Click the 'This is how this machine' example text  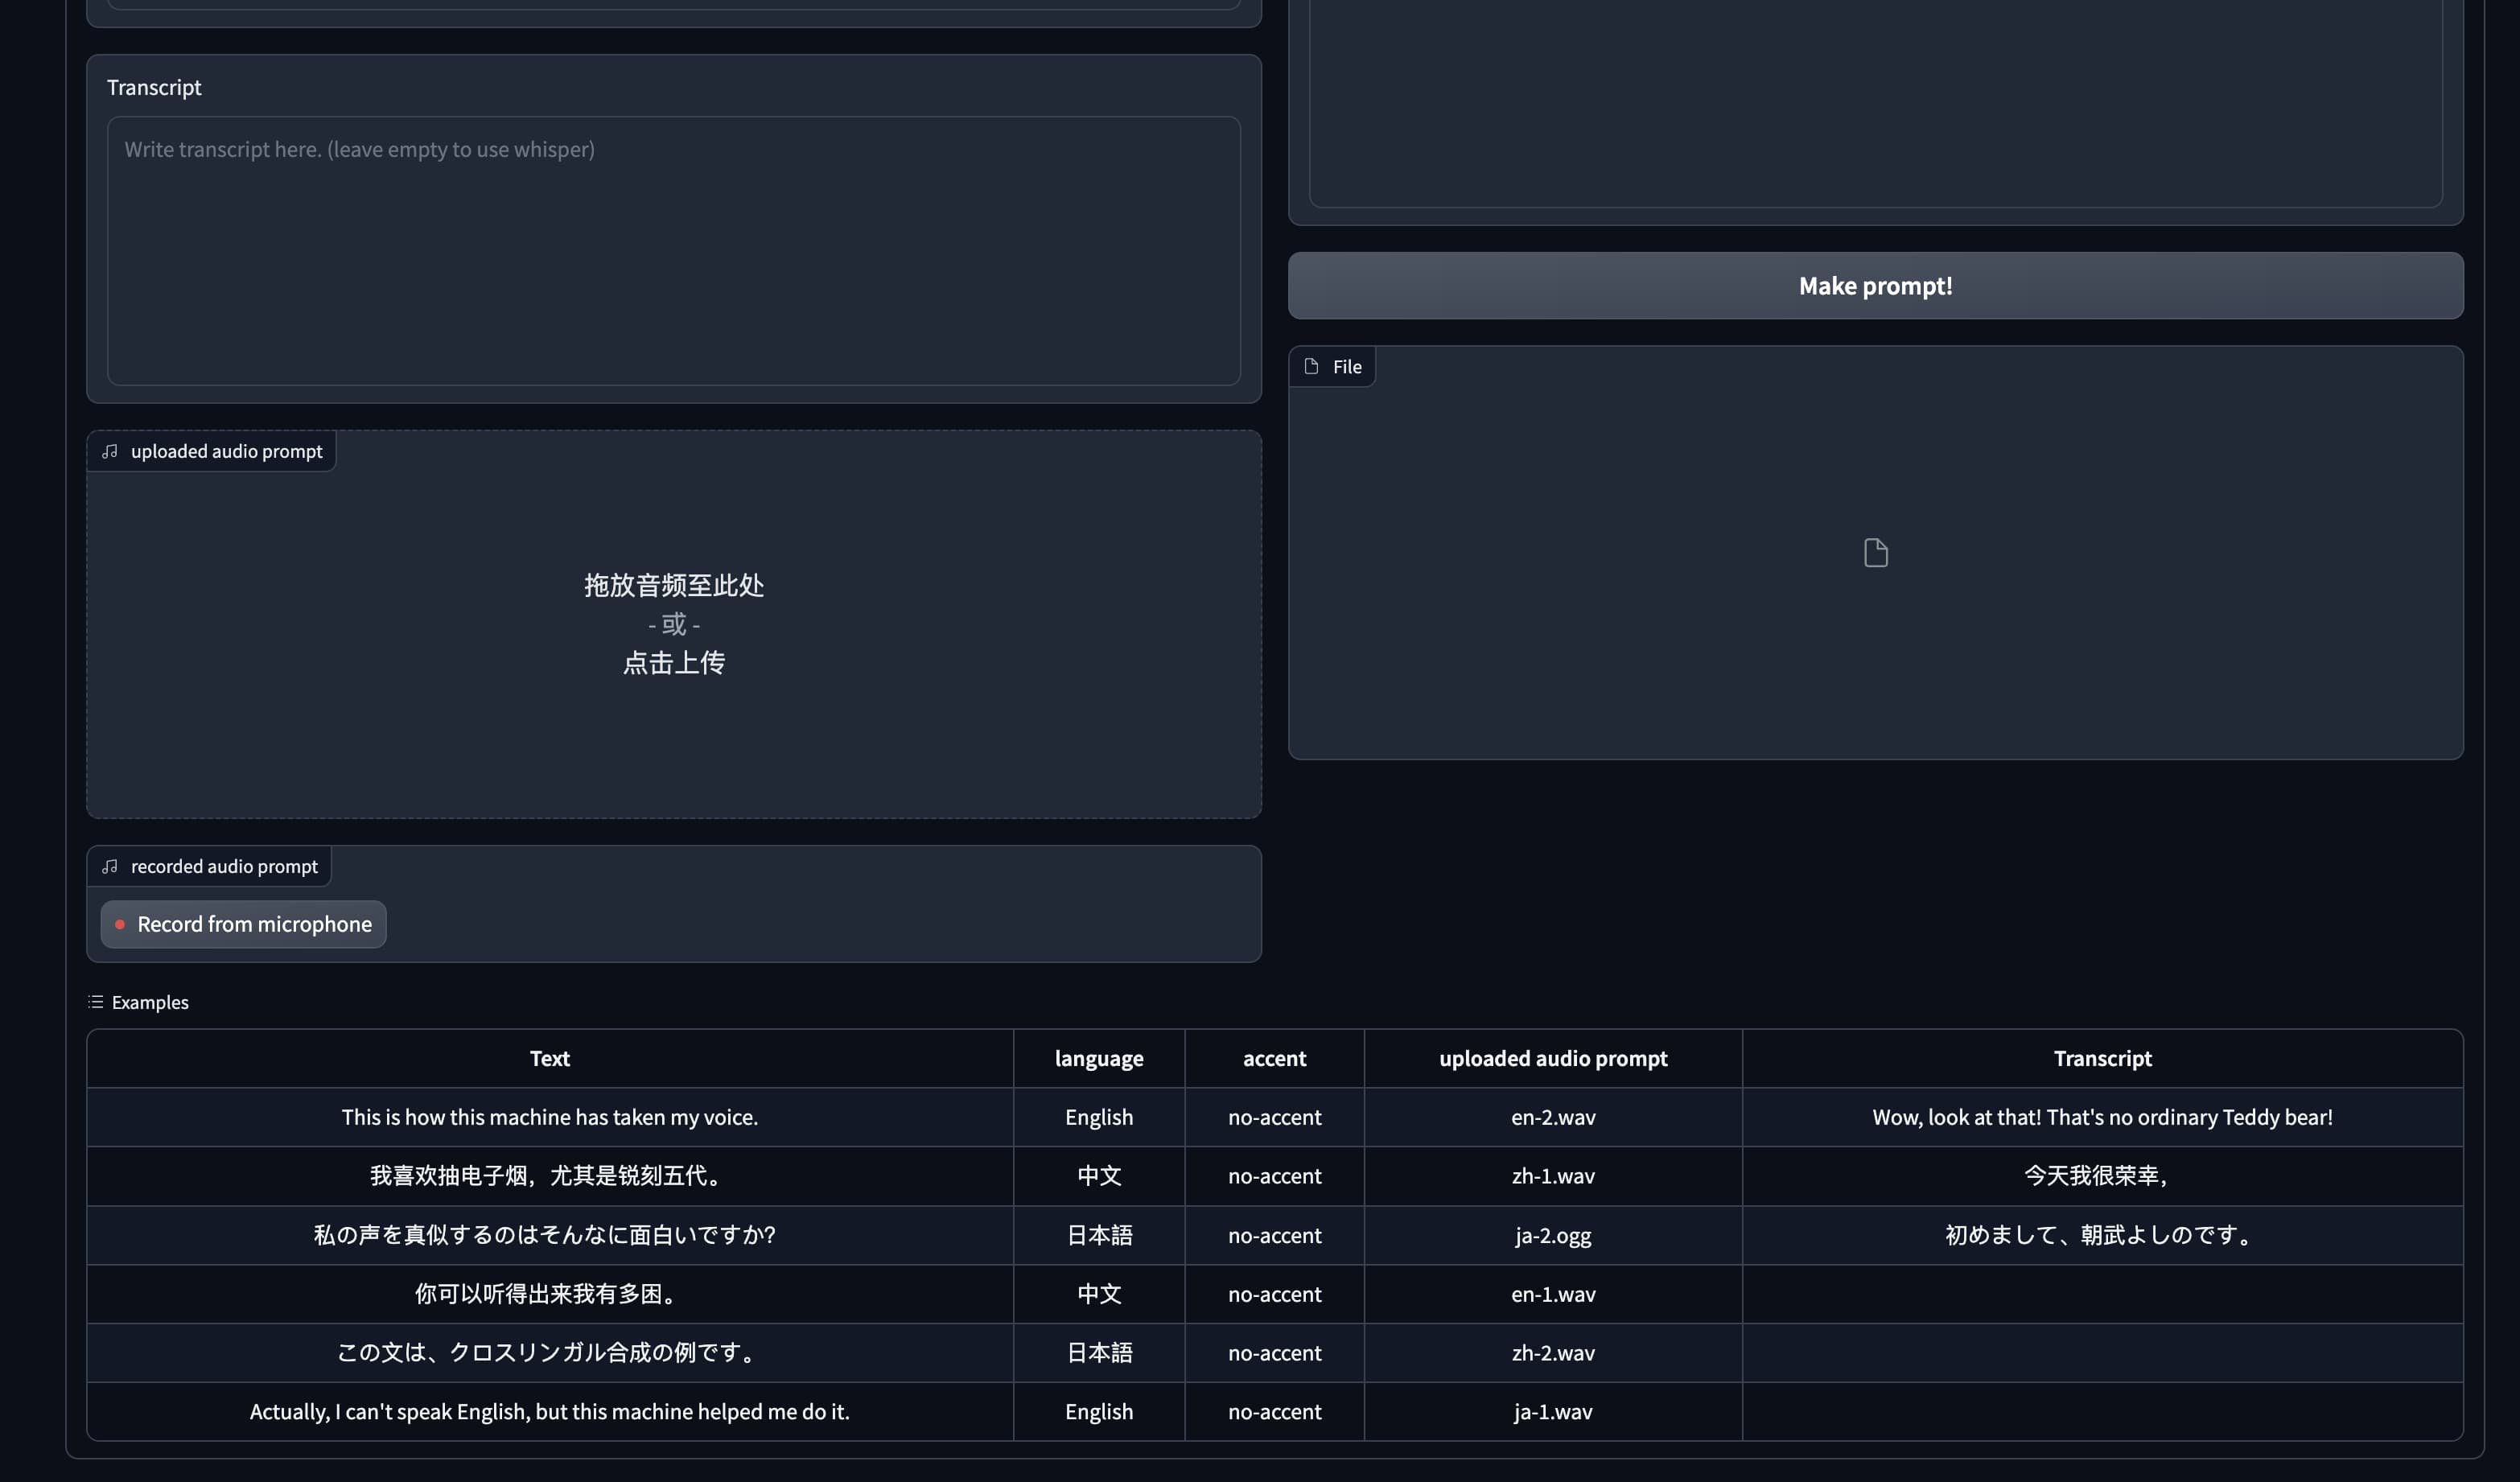pyautogui.click(x=549, y=1117)
